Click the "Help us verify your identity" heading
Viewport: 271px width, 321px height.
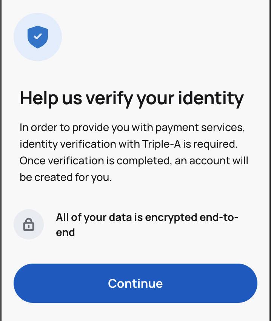132,99
